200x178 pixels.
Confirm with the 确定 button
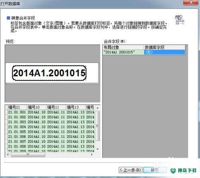155,170
